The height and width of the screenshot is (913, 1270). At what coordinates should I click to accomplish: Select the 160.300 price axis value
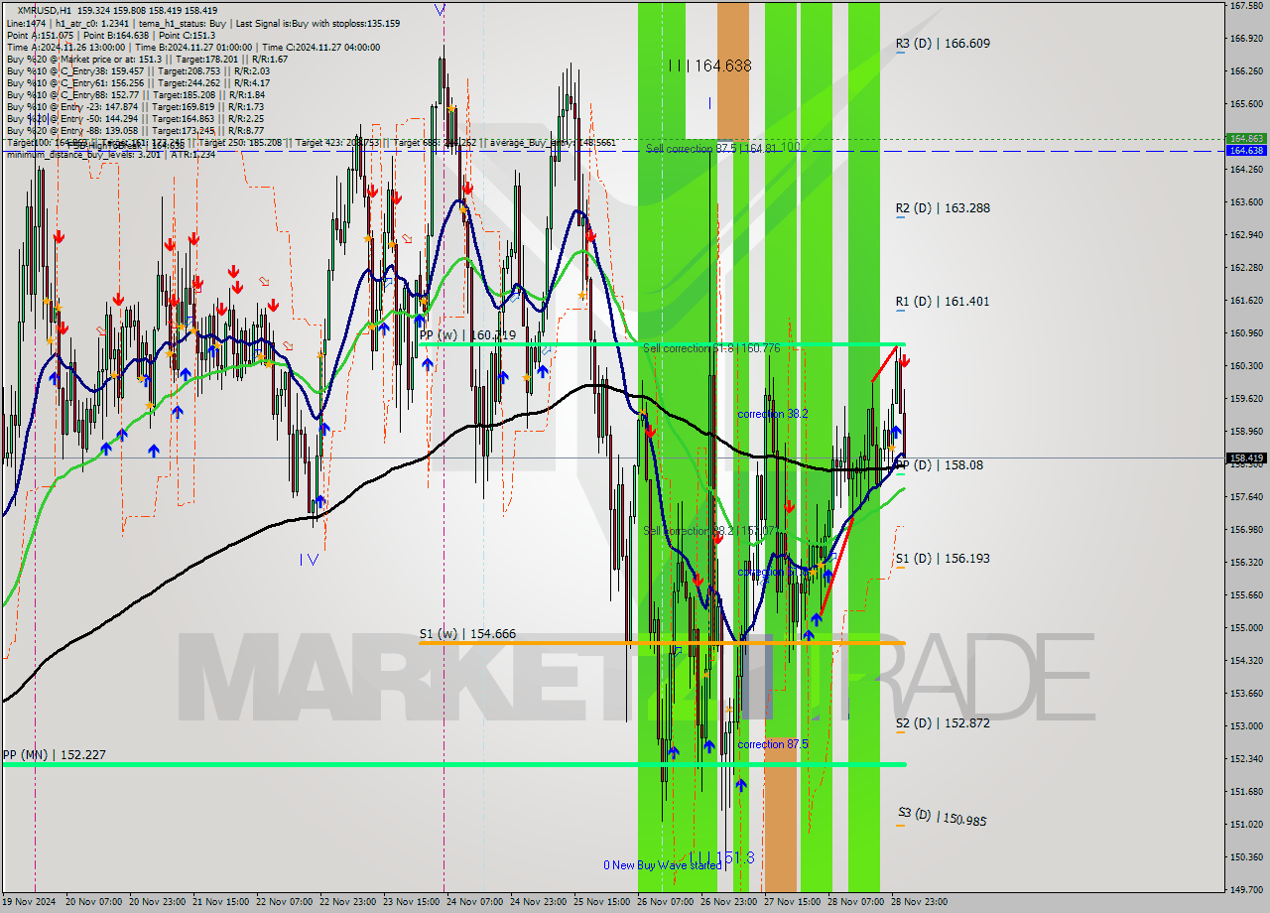point(1246,366)
